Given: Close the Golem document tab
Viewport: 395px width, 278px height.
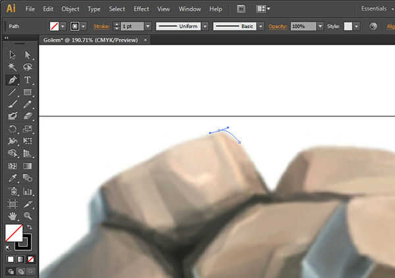Looking at the screenshot, I should (145, 40).
